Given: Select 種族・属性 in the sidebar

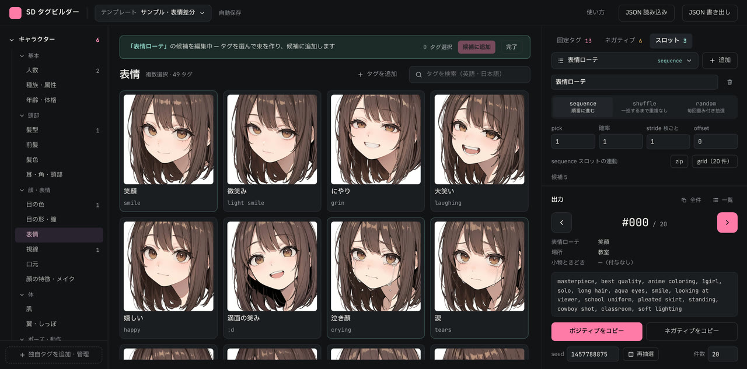Looking at the screenshot, I should pos(59,85).
